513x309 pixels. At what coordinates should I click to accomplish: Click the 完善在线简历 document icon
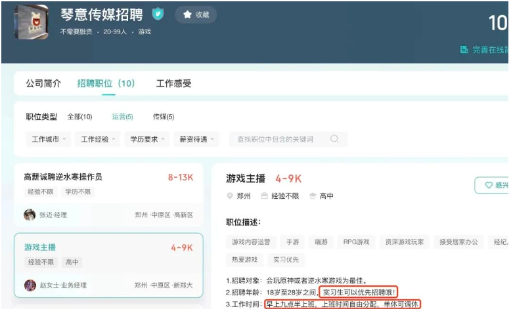[x=464, y=50]
